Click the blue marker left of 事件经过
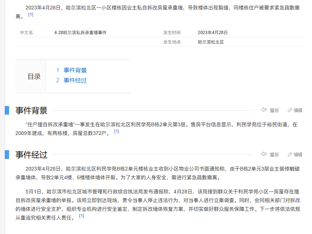The width and height of the screenshot is (312, 234). [x=7, y=155]
